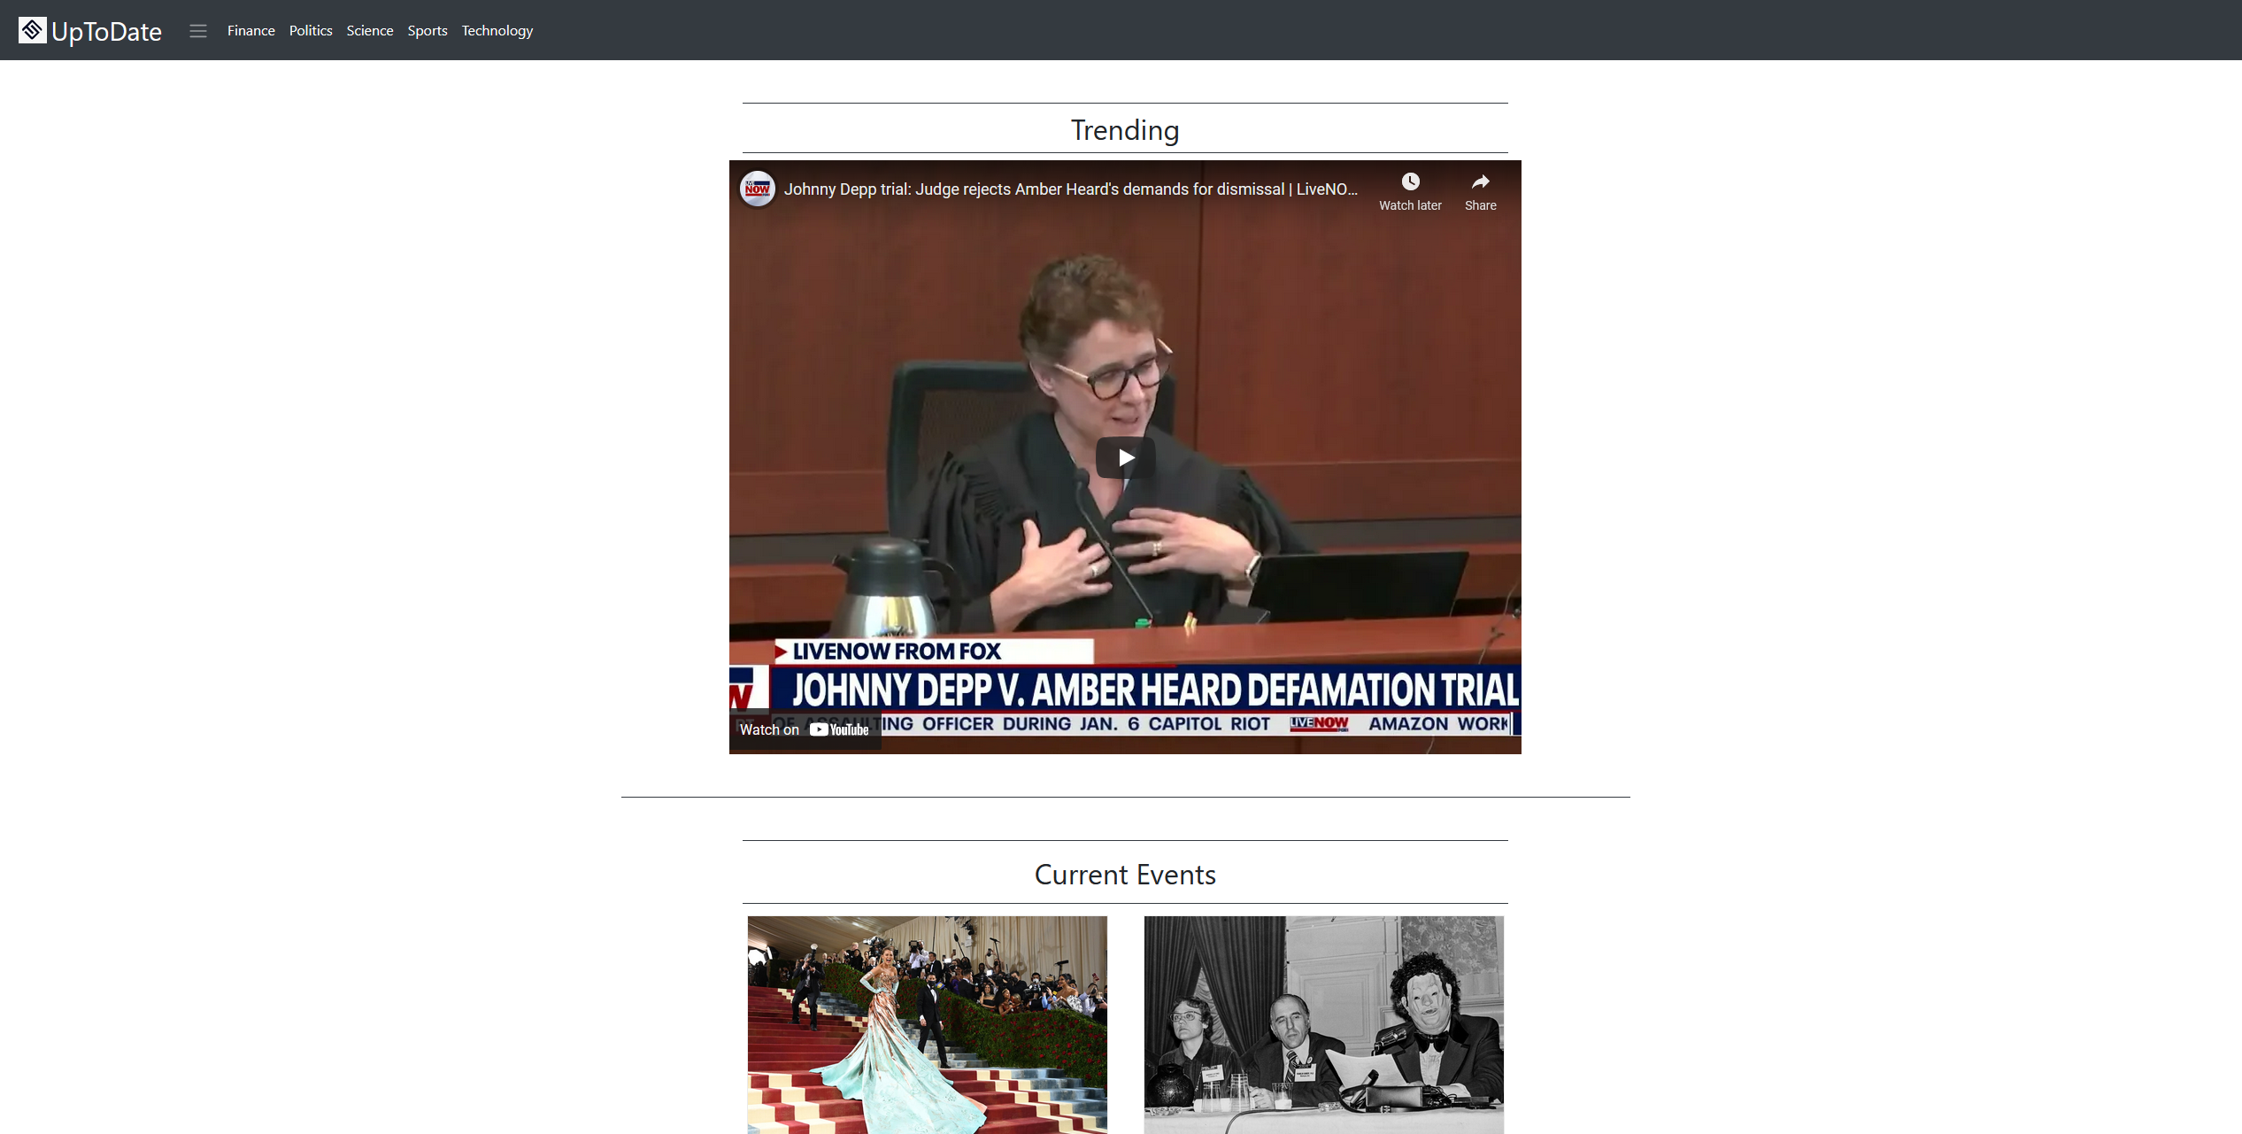This screenshot has width=2242, height=1134.
Task: Click the LiveNOW channel avatar icon
Action: (x=758, y=189)
